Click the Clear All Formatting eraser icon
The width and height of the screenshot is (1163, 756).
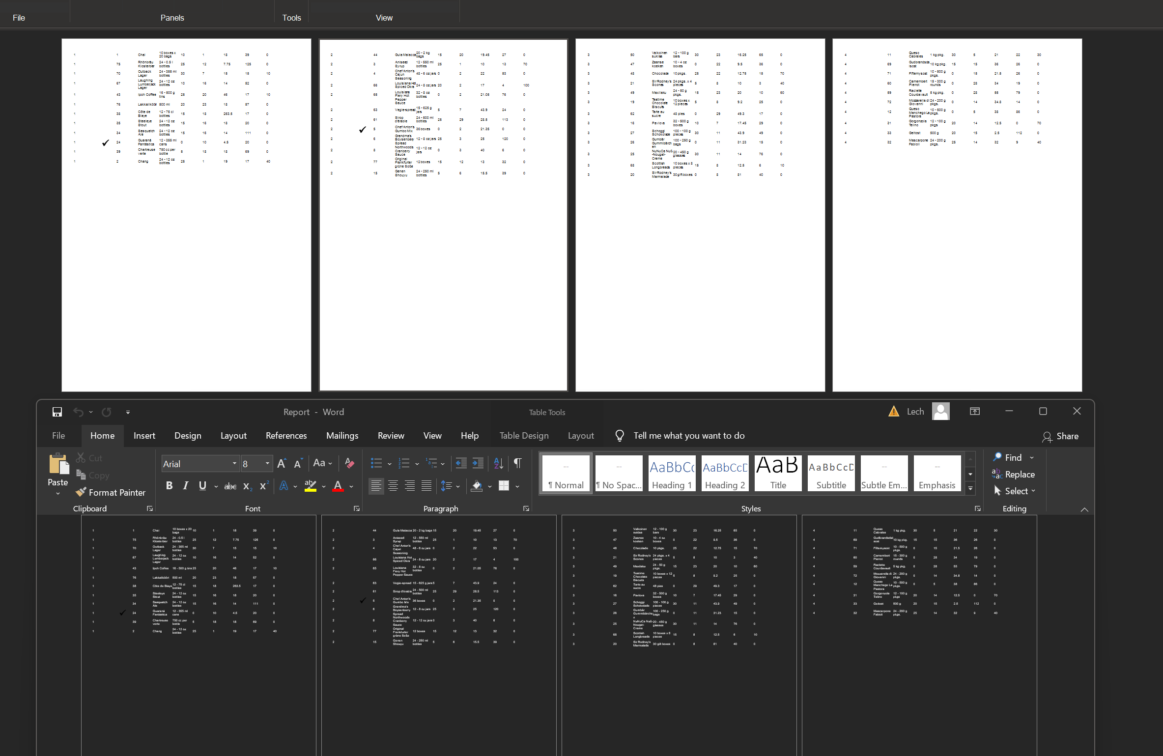(x=350, y=463)
